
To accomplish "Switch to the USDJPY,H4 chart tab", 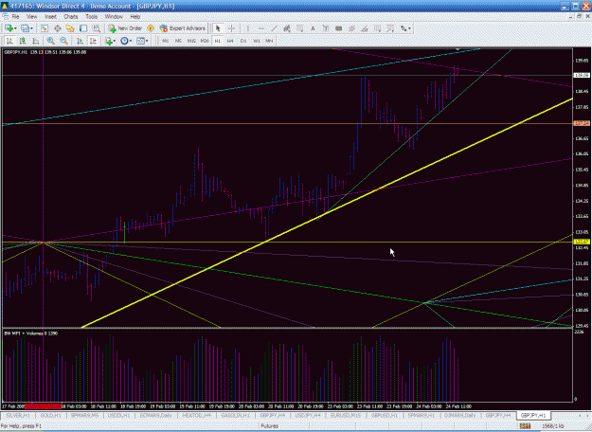I will 307,415.
